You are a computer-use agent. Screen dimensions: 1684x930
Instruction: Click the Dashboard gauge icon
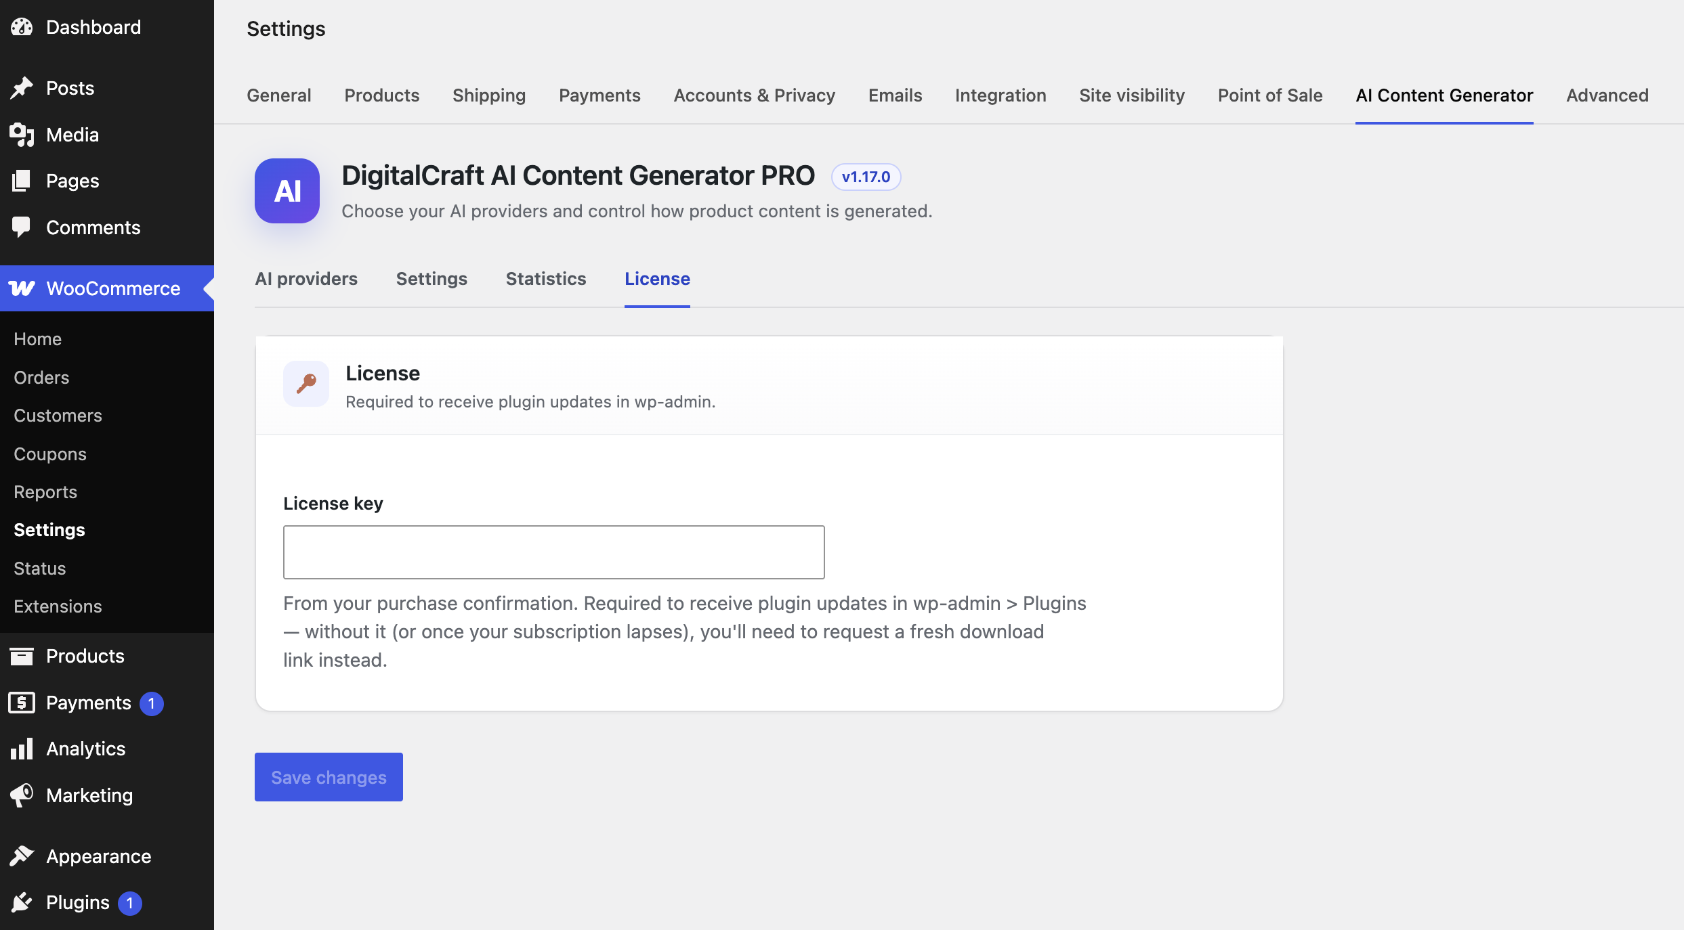pyautogui.click(x=22, y=27)
